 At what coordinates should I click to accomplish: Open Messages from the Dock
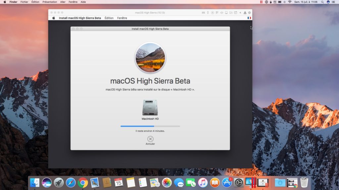click(179, 183)
